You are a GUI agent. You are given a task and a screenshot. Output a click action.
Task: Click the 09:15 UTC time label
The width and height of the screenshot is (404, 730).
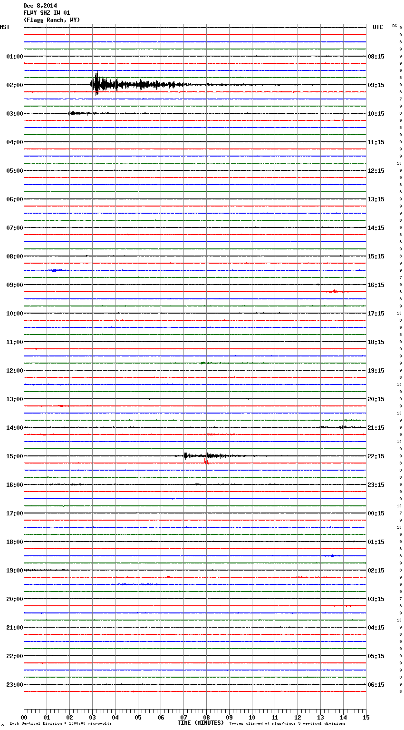376,85
